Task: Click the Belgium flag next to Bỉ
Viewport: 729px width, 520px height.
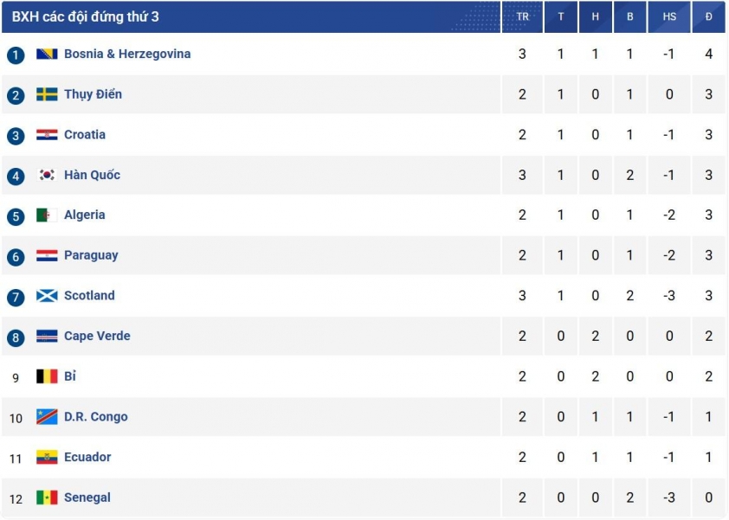Action: tap(47, 376)
